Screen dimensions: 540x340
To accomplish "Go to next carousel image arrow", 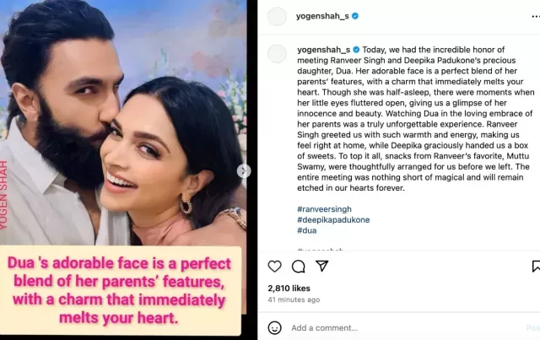I will click(x=244, y=171).
